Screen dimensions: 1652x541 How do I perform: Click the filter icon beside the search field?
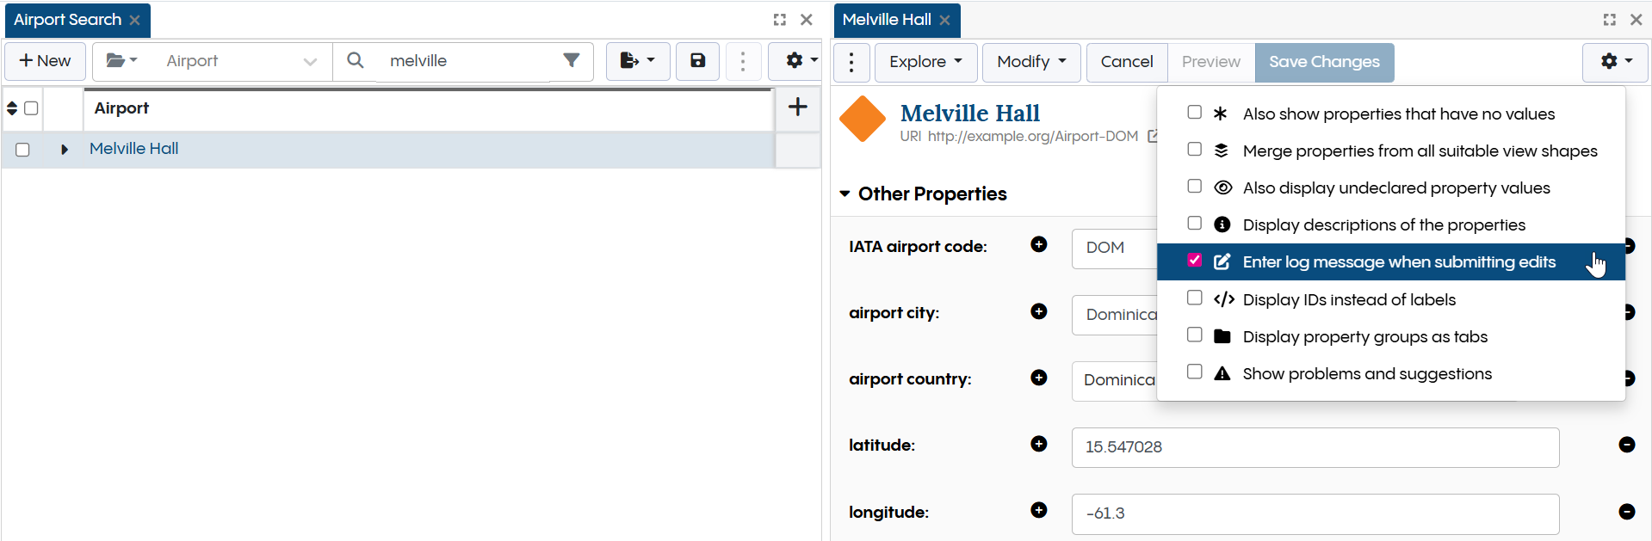click(571, 61)
